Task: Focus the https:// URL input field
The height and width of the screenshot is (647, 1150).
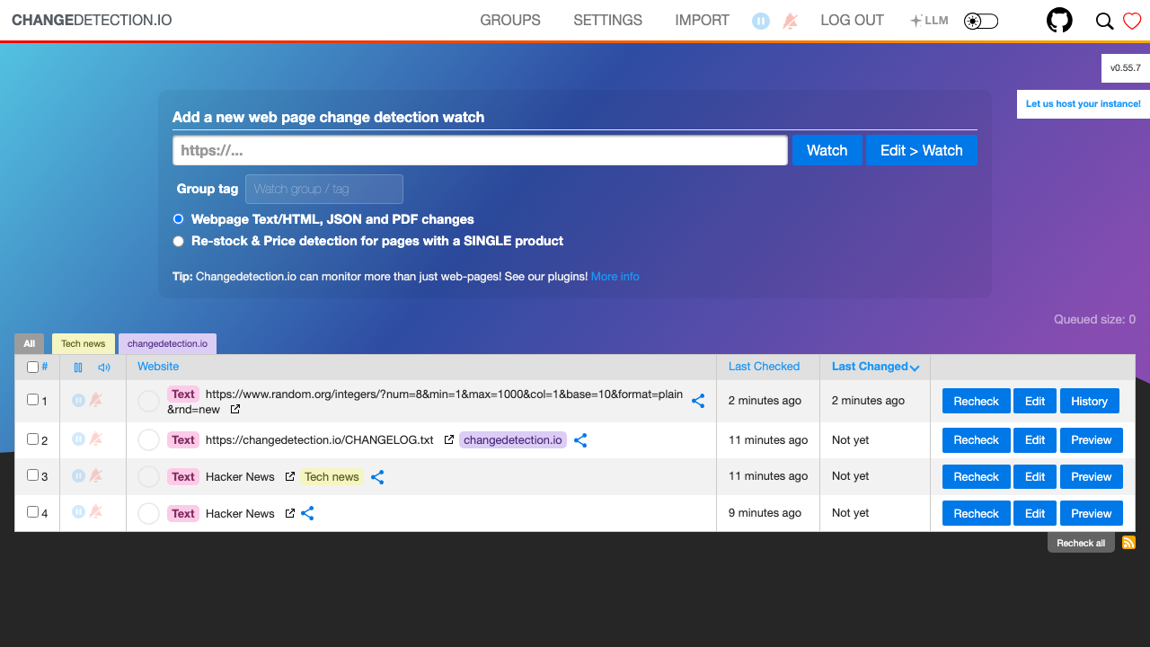Action: [480, 150]
